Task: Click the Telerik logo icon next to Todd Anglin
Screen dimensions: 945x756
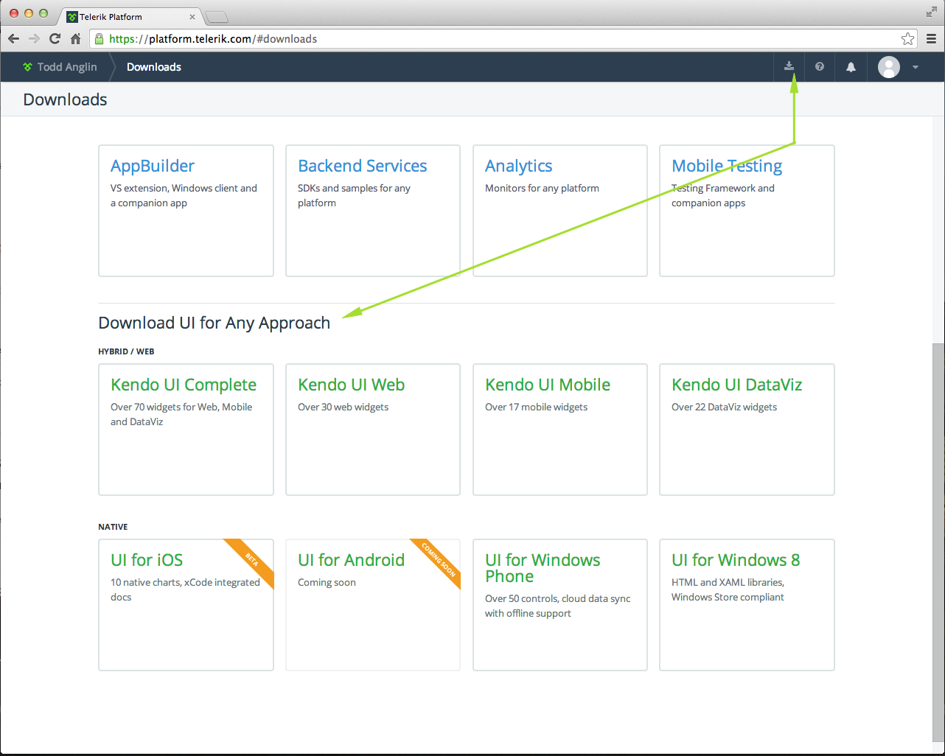Action: [27, 66]
